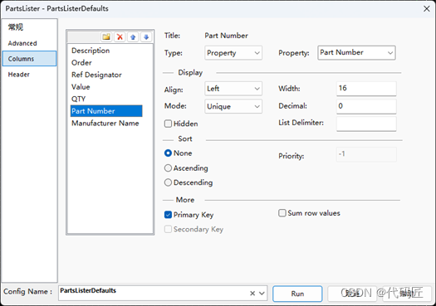The image size is (436, 306).
Task: Switch to the Header tab
Action: coord(18,75)
